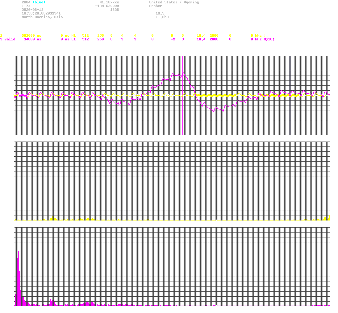This screenshot has width=338, height=313.
Task: Toggle the Zero column value for Channel 2
Action: click(172, 35)
